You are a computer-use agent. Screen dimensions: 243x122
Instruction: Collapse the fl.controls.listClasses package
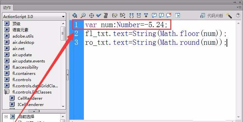32,92
